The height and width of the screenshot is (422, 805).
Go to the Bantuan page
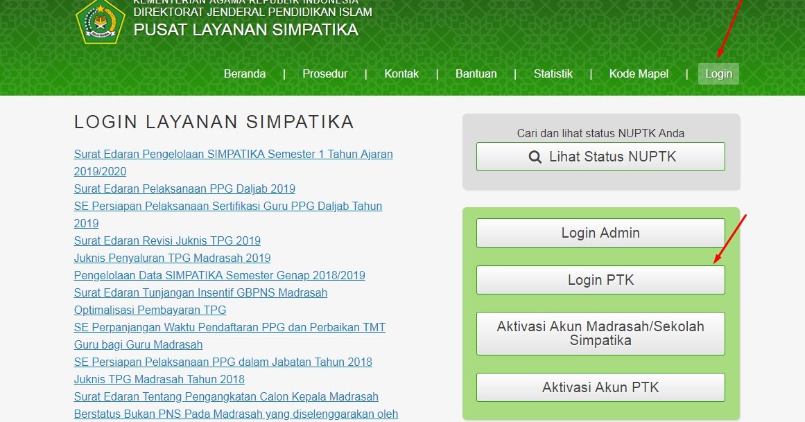pyautogui.click(x=476, y=73)
